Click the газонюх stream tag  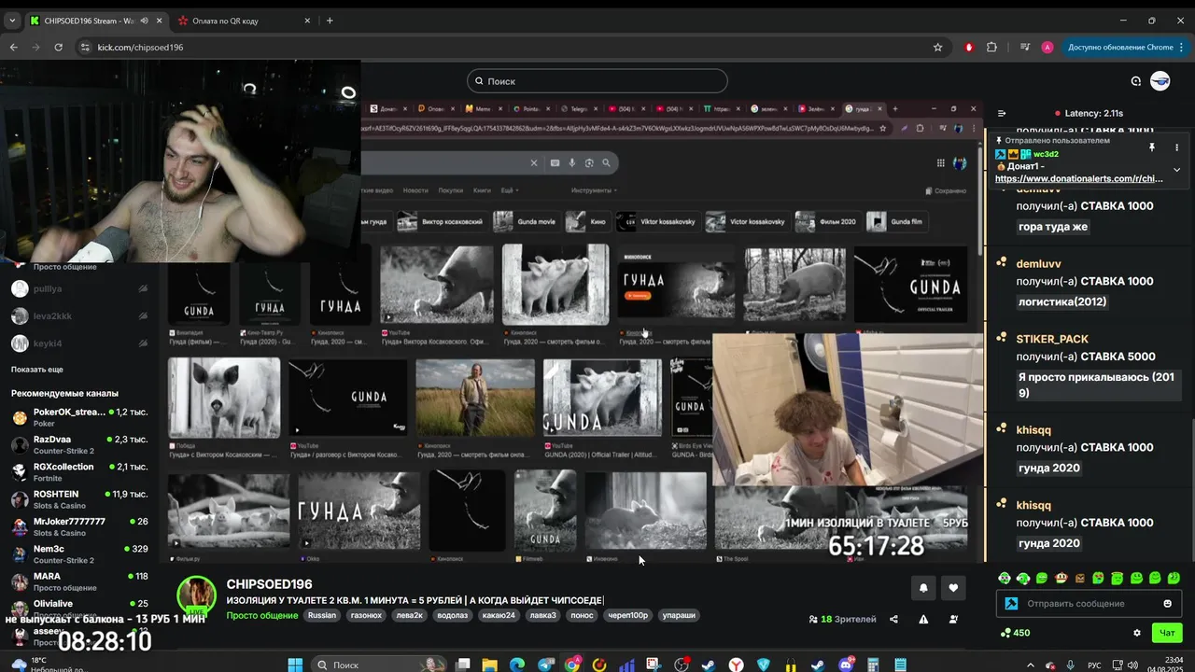[x=366, y=616]
